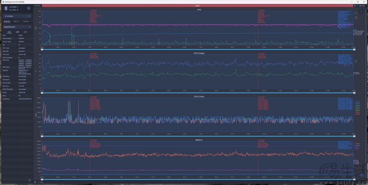
Task: Click the Ram Size row label
Action: click(x=5, y=86)
